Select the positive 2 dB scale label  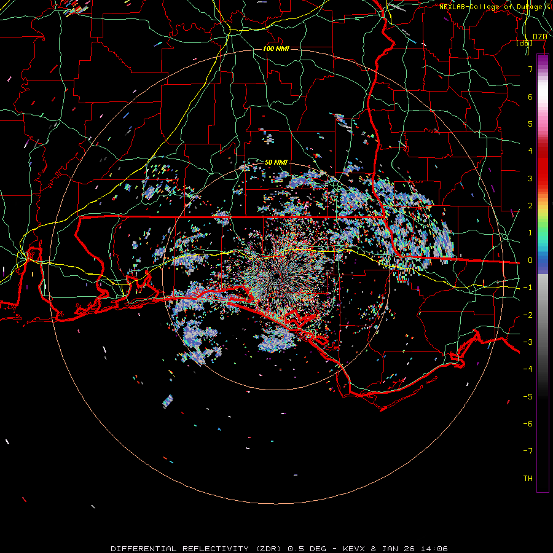tap(530, 206)
